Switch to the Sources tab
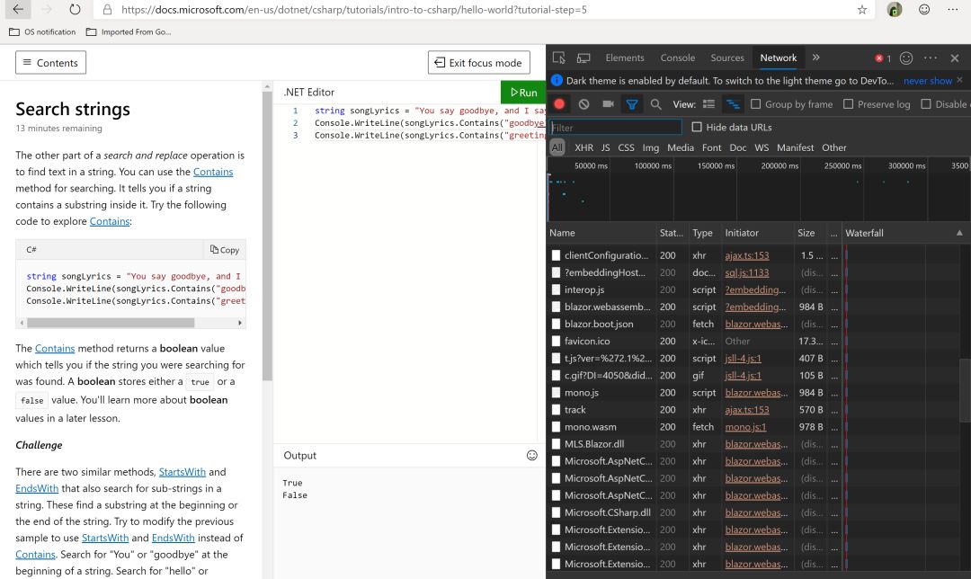The image size is (971, 579). point(727,58)
